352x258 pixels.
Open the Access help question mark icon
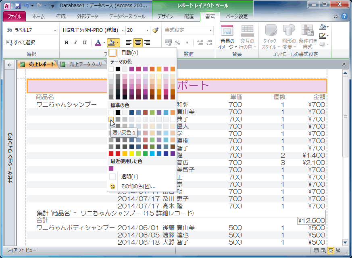[x=344, y=17]
